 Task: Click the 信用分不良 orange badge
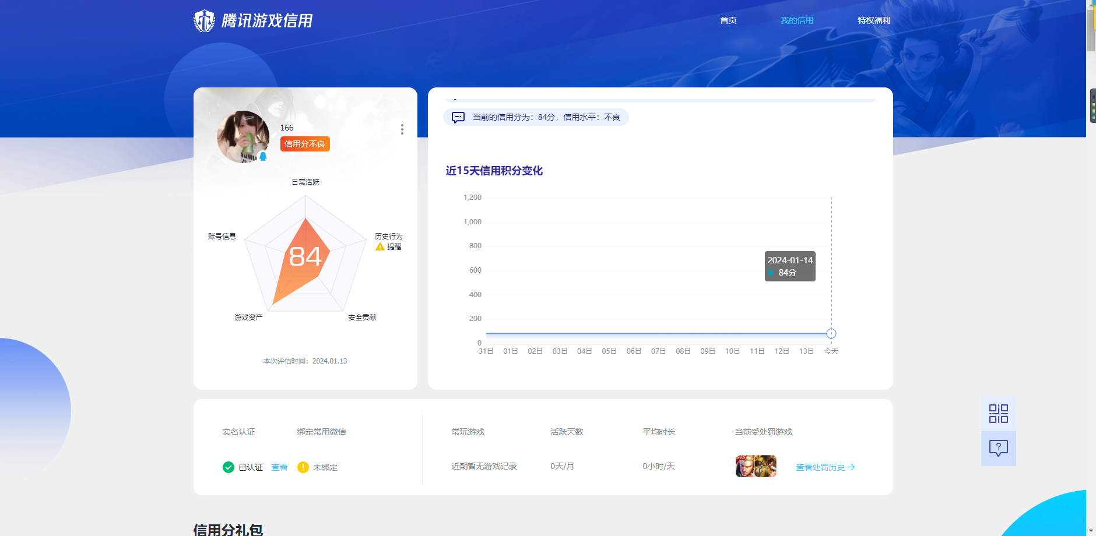305,144
